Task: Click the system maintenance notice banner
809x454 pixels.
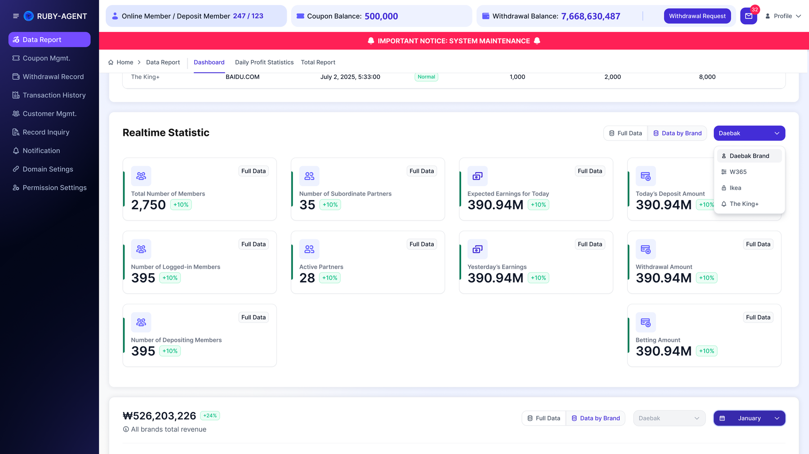Action: (x=454, y=41)
